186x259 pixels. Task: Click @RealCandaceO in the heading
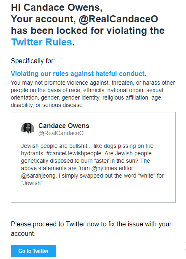118,19
